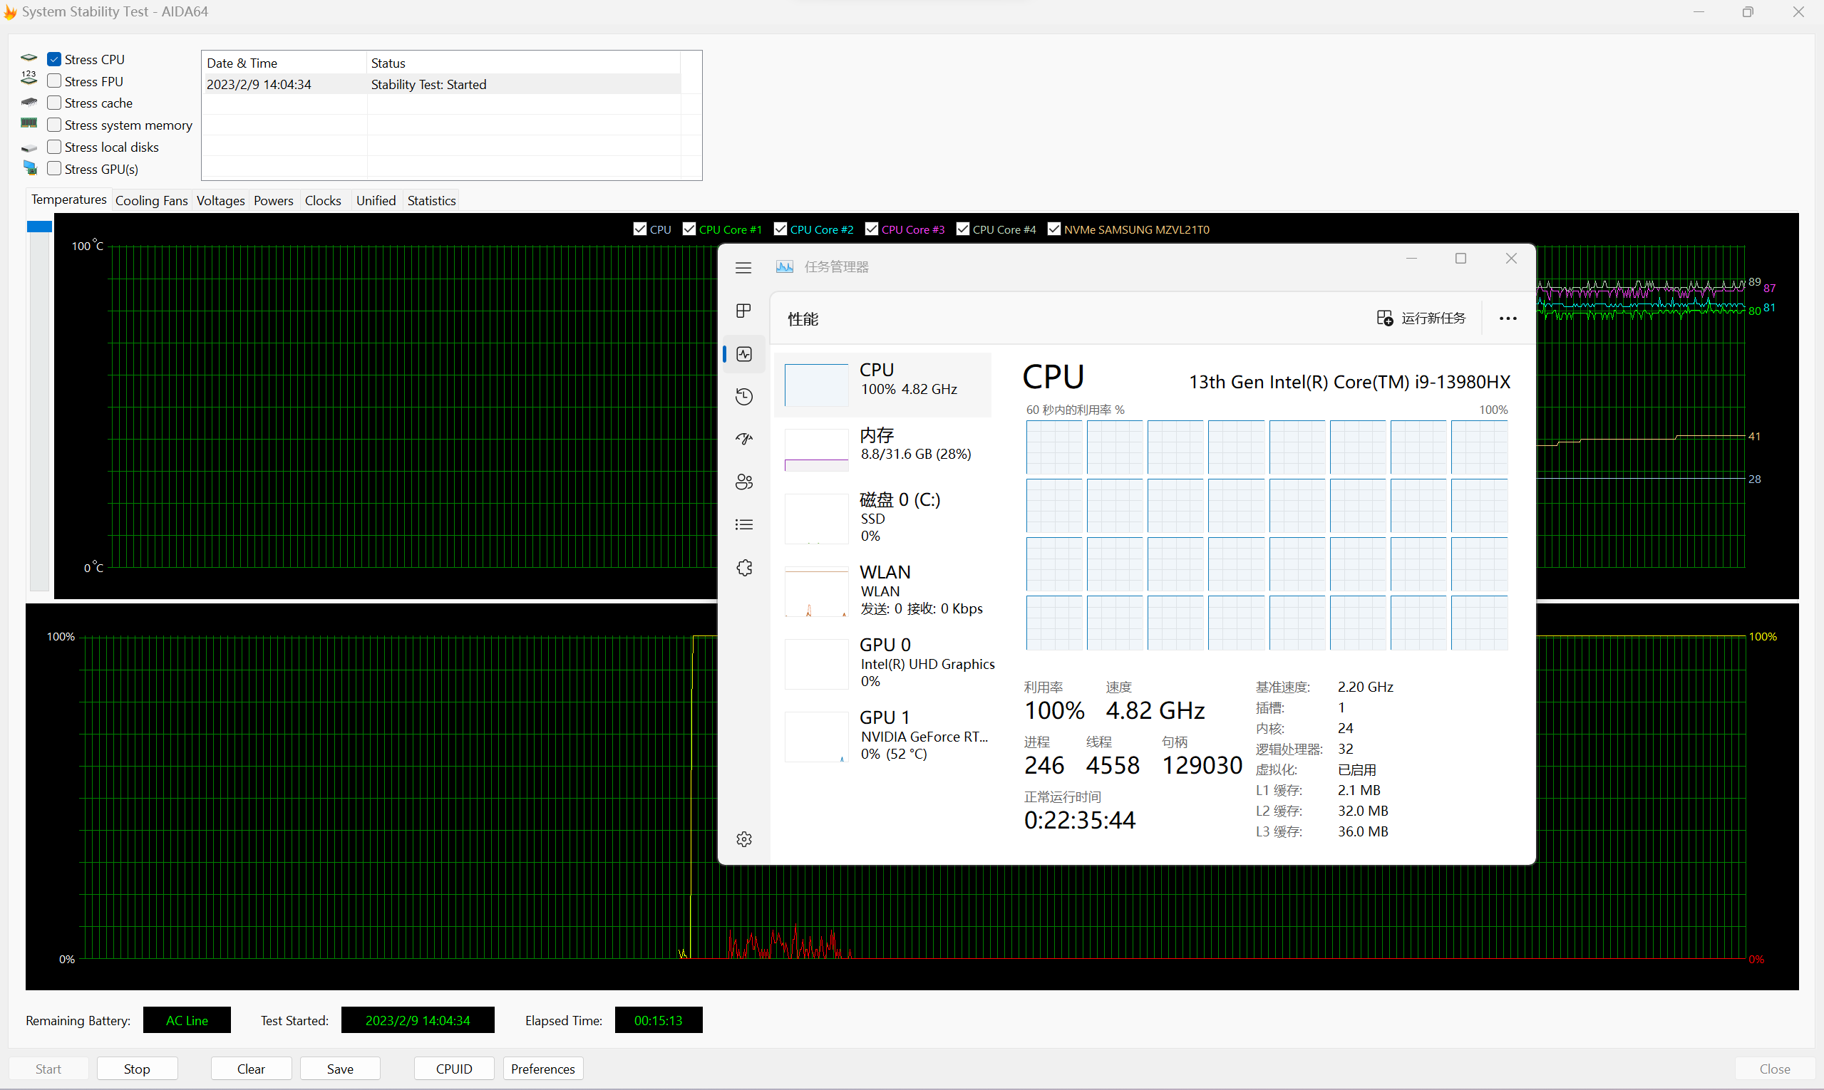Open the Details list sidebar icon
This screenshot has height=1090, width=1824.
[743, 524]
